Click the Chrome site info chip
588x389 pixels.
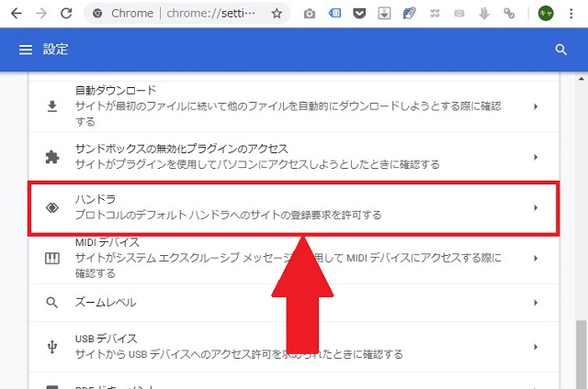[124, 14]
